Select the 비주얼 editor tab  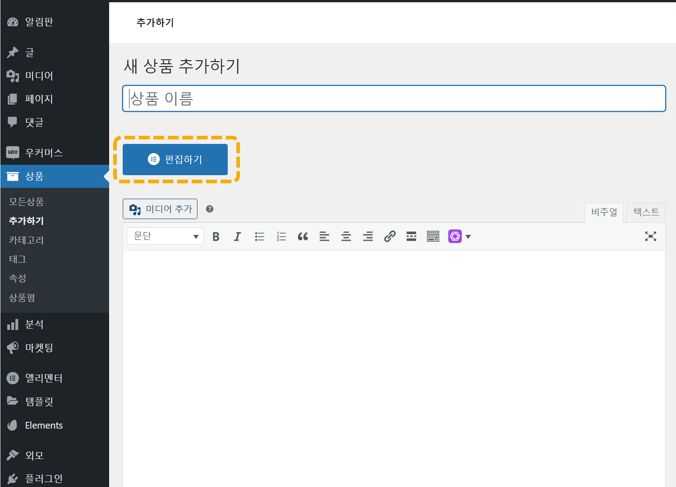(x=604, y=212)
